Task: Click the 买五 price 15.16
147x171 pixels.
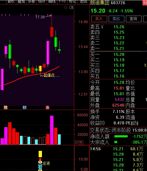Action: (x=119, y=76)
